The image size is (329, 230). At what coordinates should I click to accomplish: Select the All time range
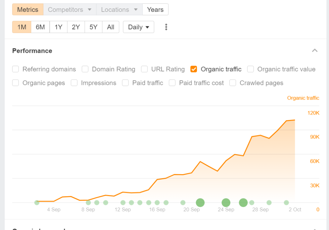[111, 27]
